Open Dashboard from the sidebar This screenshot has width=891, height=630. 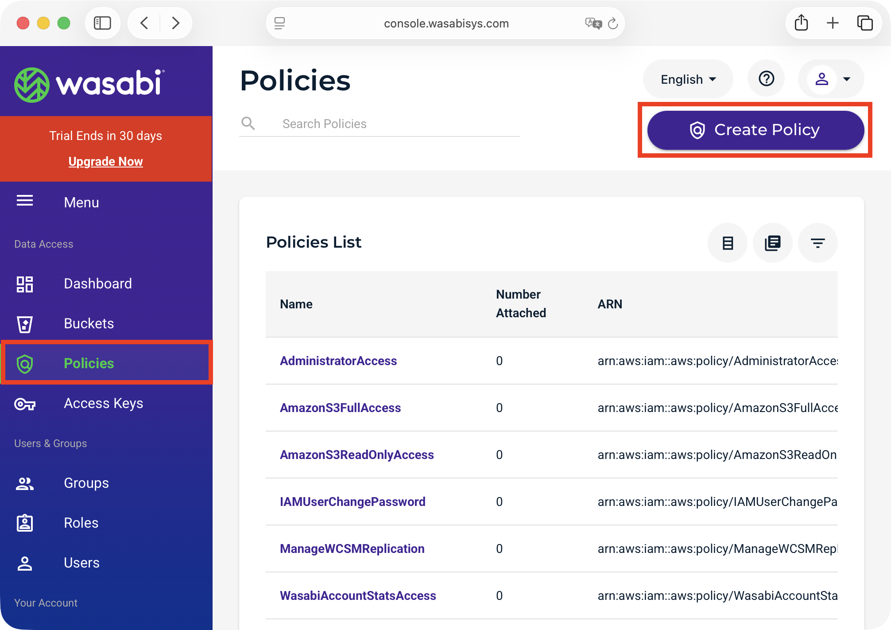(x=97, y=284)
